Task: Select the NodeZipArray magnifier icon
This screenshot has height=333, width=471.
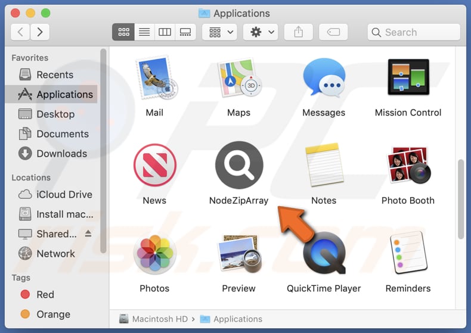Action: click(239, 165)
